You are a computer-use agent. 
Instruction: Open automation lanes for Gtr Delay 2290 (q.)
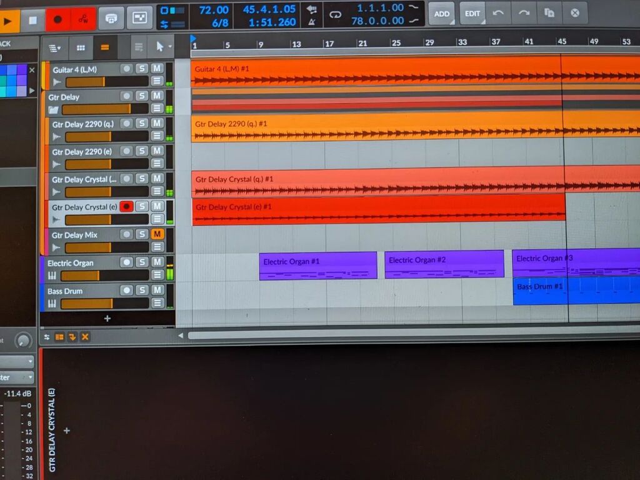(x=157, y=136)
